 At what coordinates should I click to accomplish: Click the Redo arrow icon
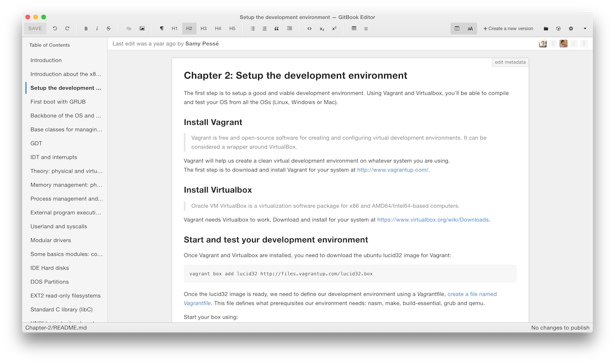[x=67, y=29]
